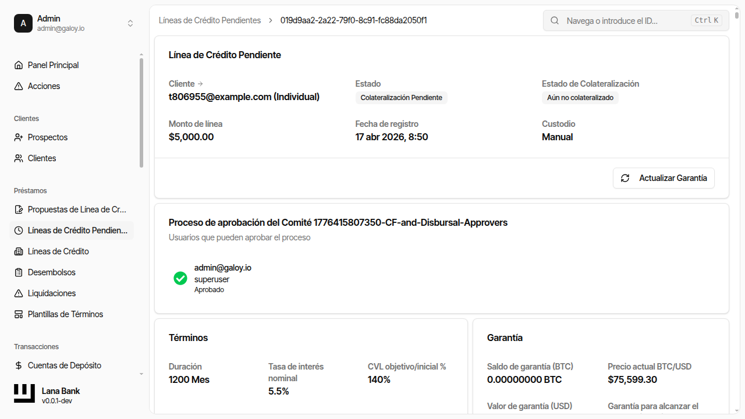The image size is (745, 419).
Task: Click the Lana Bank logo
Action: 24,394
